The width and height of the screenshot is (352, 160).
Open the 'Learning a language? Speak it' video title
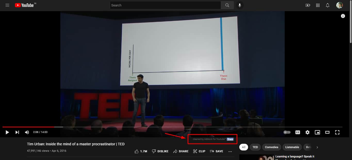click(x=295, y=156)
